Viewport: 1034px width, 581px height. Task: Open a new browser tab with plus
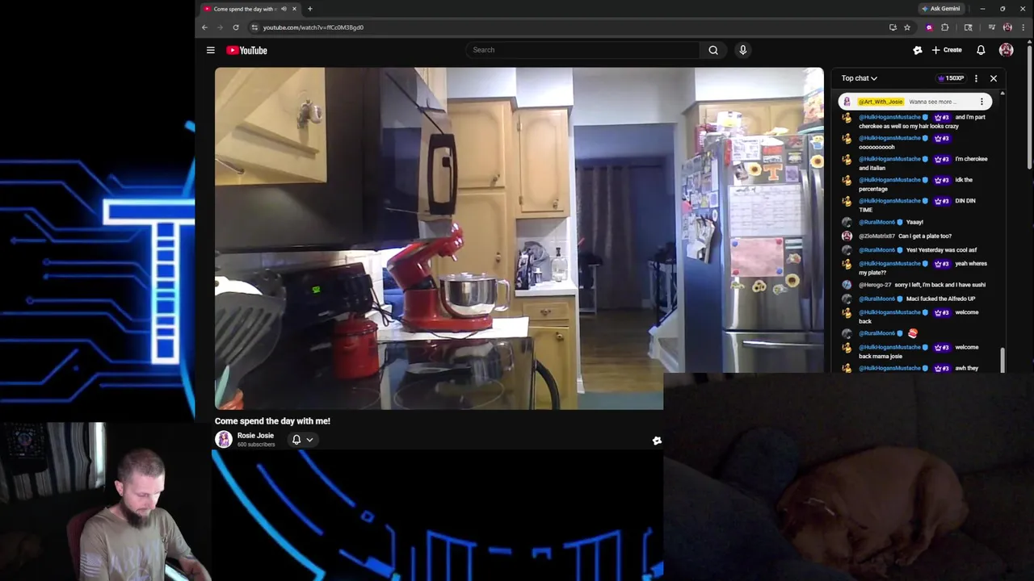tap(309, 9)
